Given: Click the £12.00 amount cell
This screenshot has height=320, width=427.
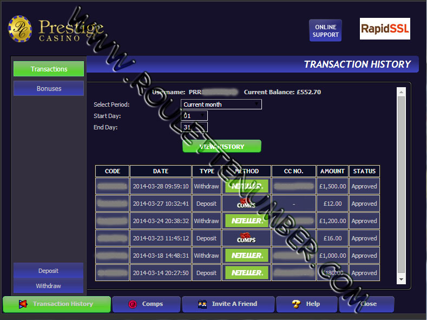Looking at the screenshot, I should pyautogui.click(x=332, y=204).
